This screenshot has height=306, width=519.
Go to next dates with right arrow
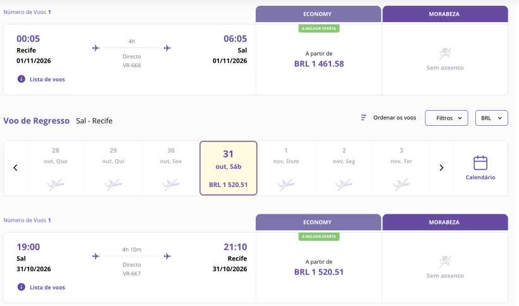point(441,168)
